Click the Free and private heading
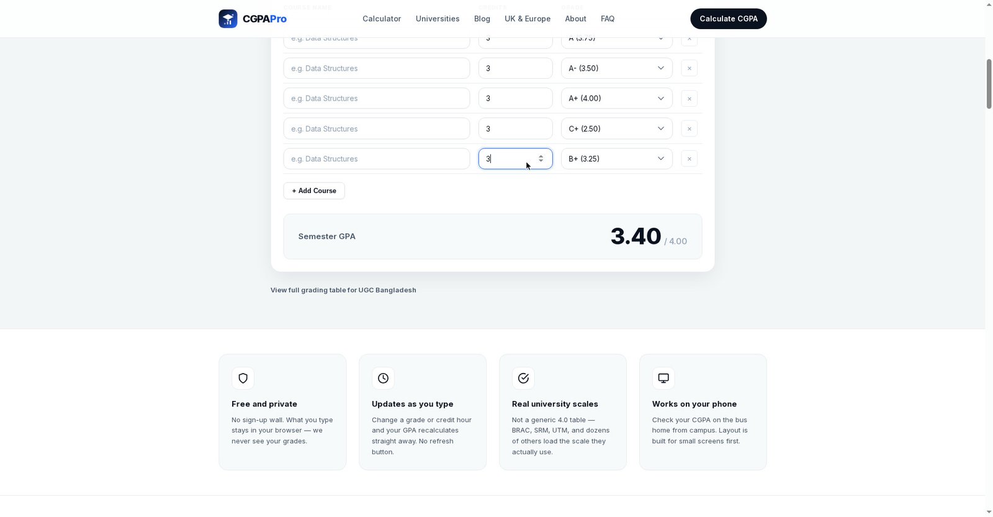The image size is (993, 517). tap(264, 404)
